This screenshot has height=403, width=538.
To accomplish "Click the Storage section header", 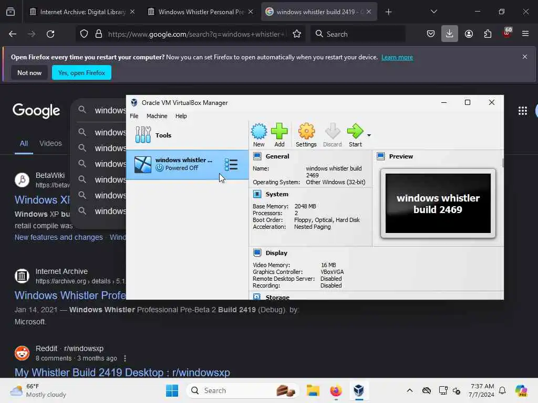I will (277, 297).
